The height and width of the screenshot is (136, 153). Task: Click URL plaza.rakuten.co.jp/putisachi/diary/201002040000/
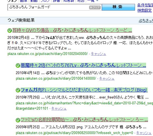tap(48, 54)
